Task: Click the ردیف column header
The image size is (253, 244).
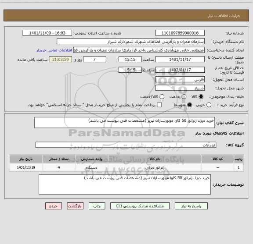Action: tap(239, 159)
